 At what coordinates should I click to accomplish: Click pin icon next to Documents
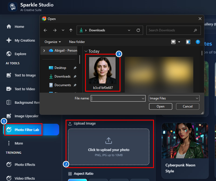(x=75, y=85)
